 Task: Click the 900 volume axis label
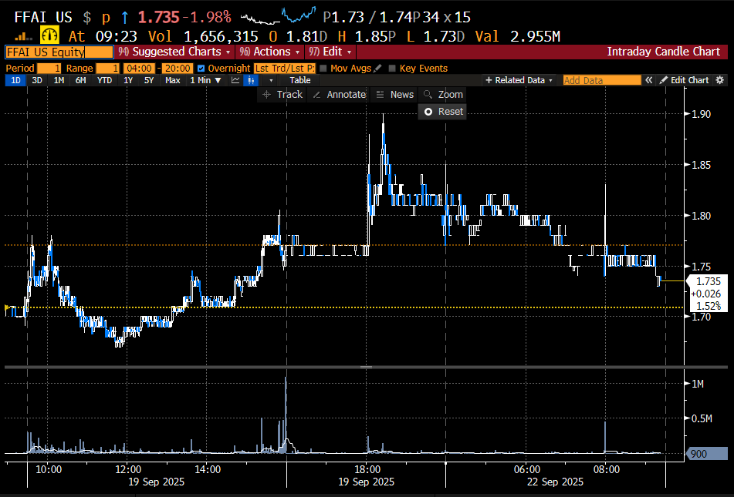coord(707,454)
